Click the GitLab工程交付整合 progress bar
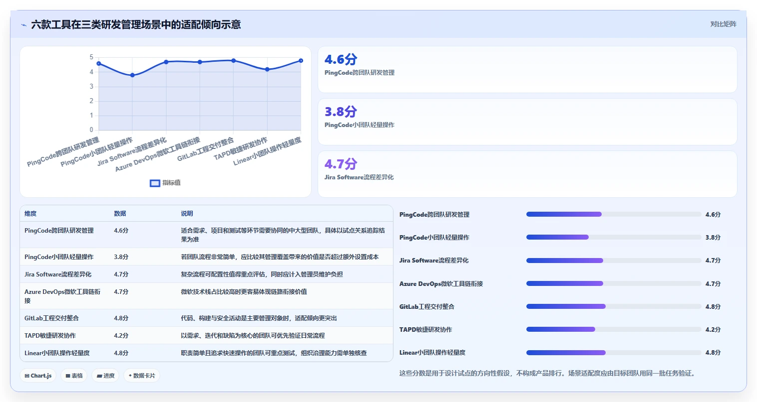The height and width of the screenshot is (402, 757). [614, 306]
